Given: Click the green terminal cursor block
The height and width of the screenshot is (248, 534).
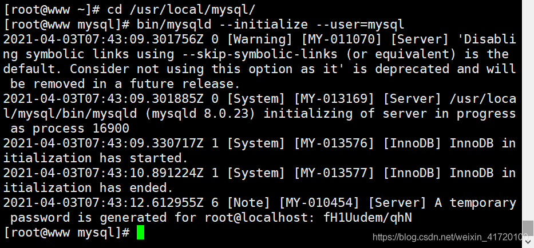Looking at the screenshot, I should click(x=140, y=233).
